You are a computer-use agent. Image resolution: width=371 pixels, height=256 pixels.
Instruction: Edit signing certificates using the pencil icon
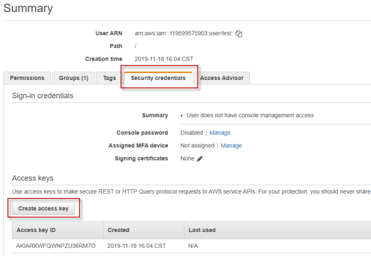[x=200, y=159]
